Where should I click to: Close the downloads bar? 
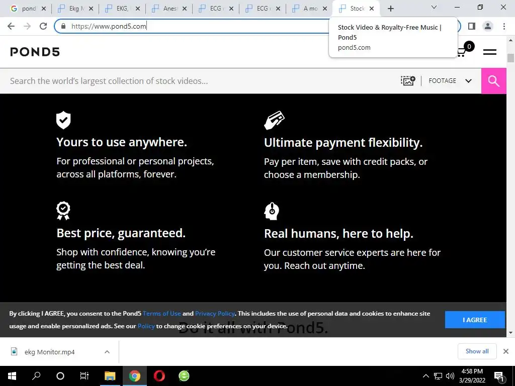506,351
